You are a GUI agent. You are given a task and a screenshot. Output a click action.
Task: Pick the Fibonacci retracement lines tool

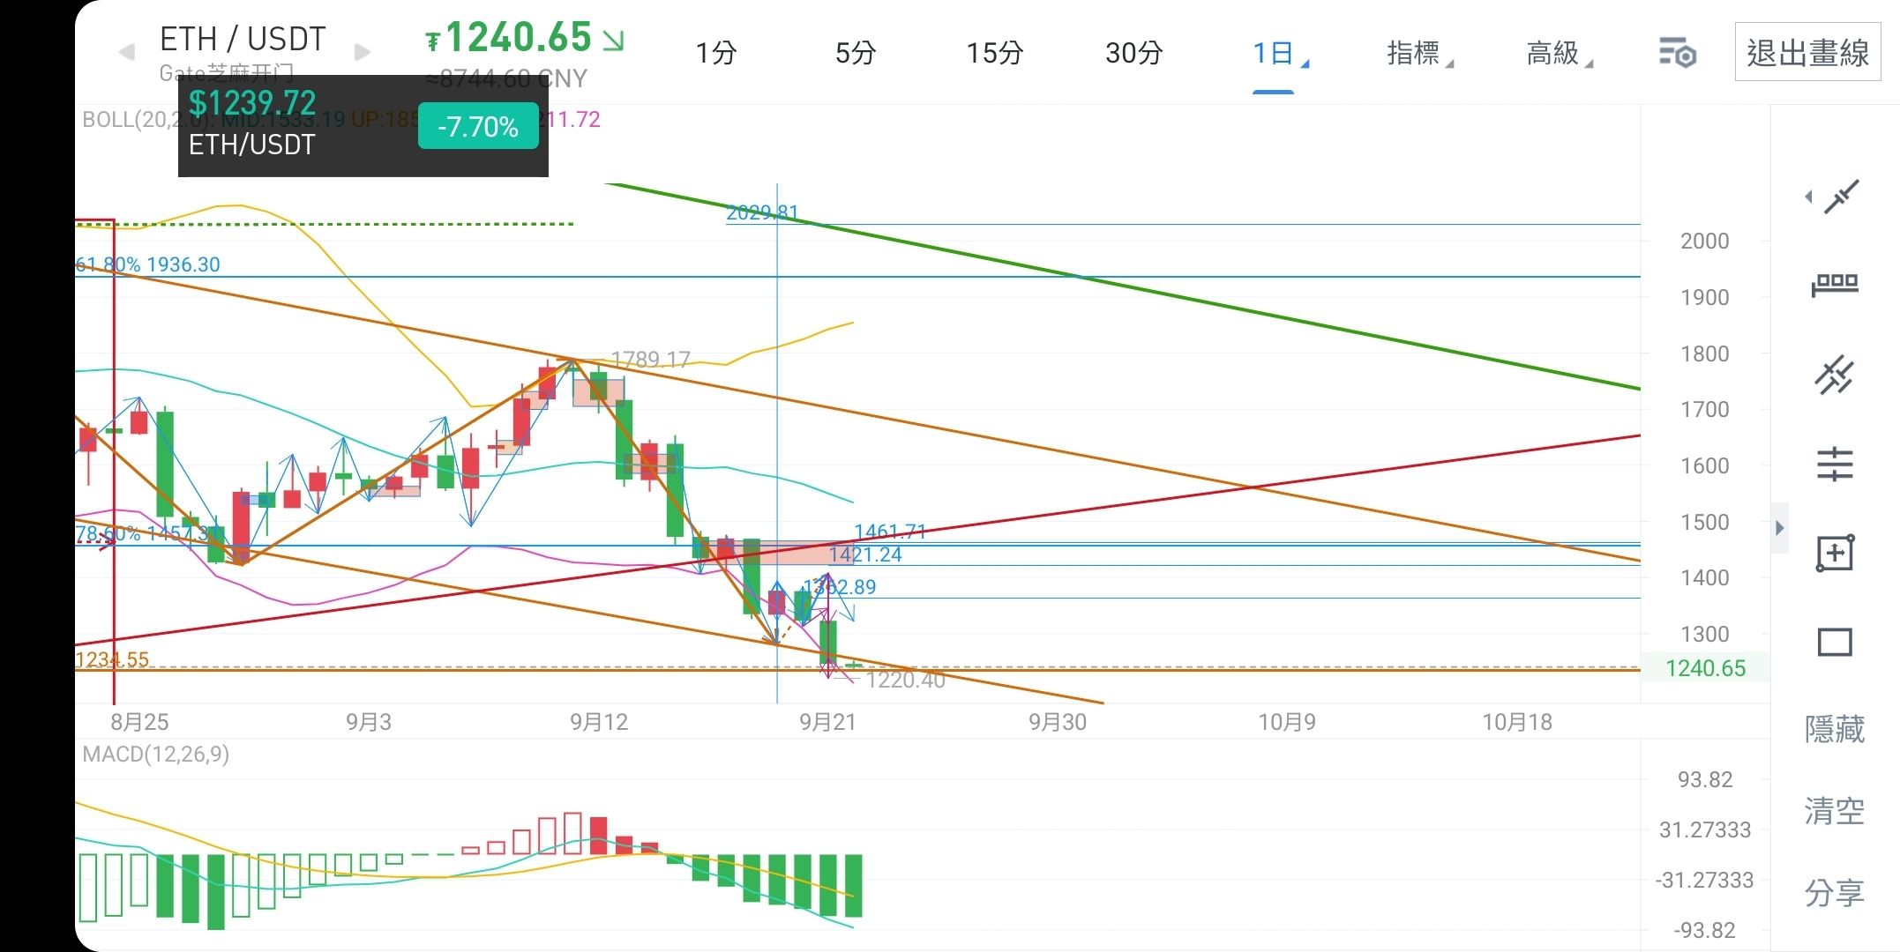(1835, 465)
